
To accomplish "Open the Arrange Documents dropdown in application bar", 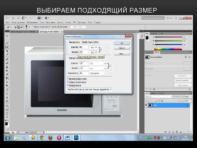I will tap(40, 18).
